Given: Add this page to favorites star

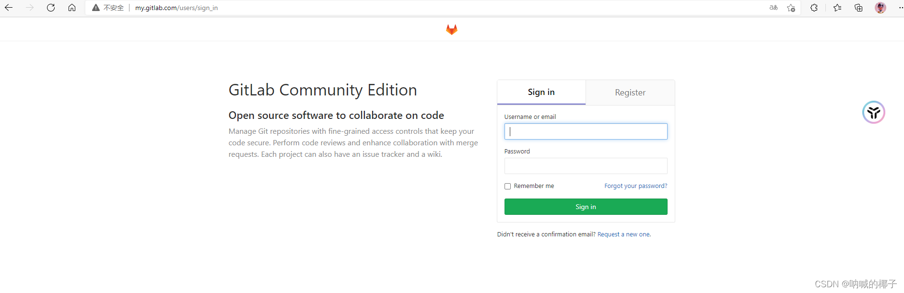Looking at the screenshot, I should pyautogui.click(x=791, y=8).
